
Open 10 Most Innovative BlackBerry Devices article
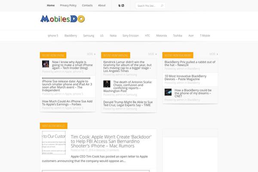tap(185, 77)
